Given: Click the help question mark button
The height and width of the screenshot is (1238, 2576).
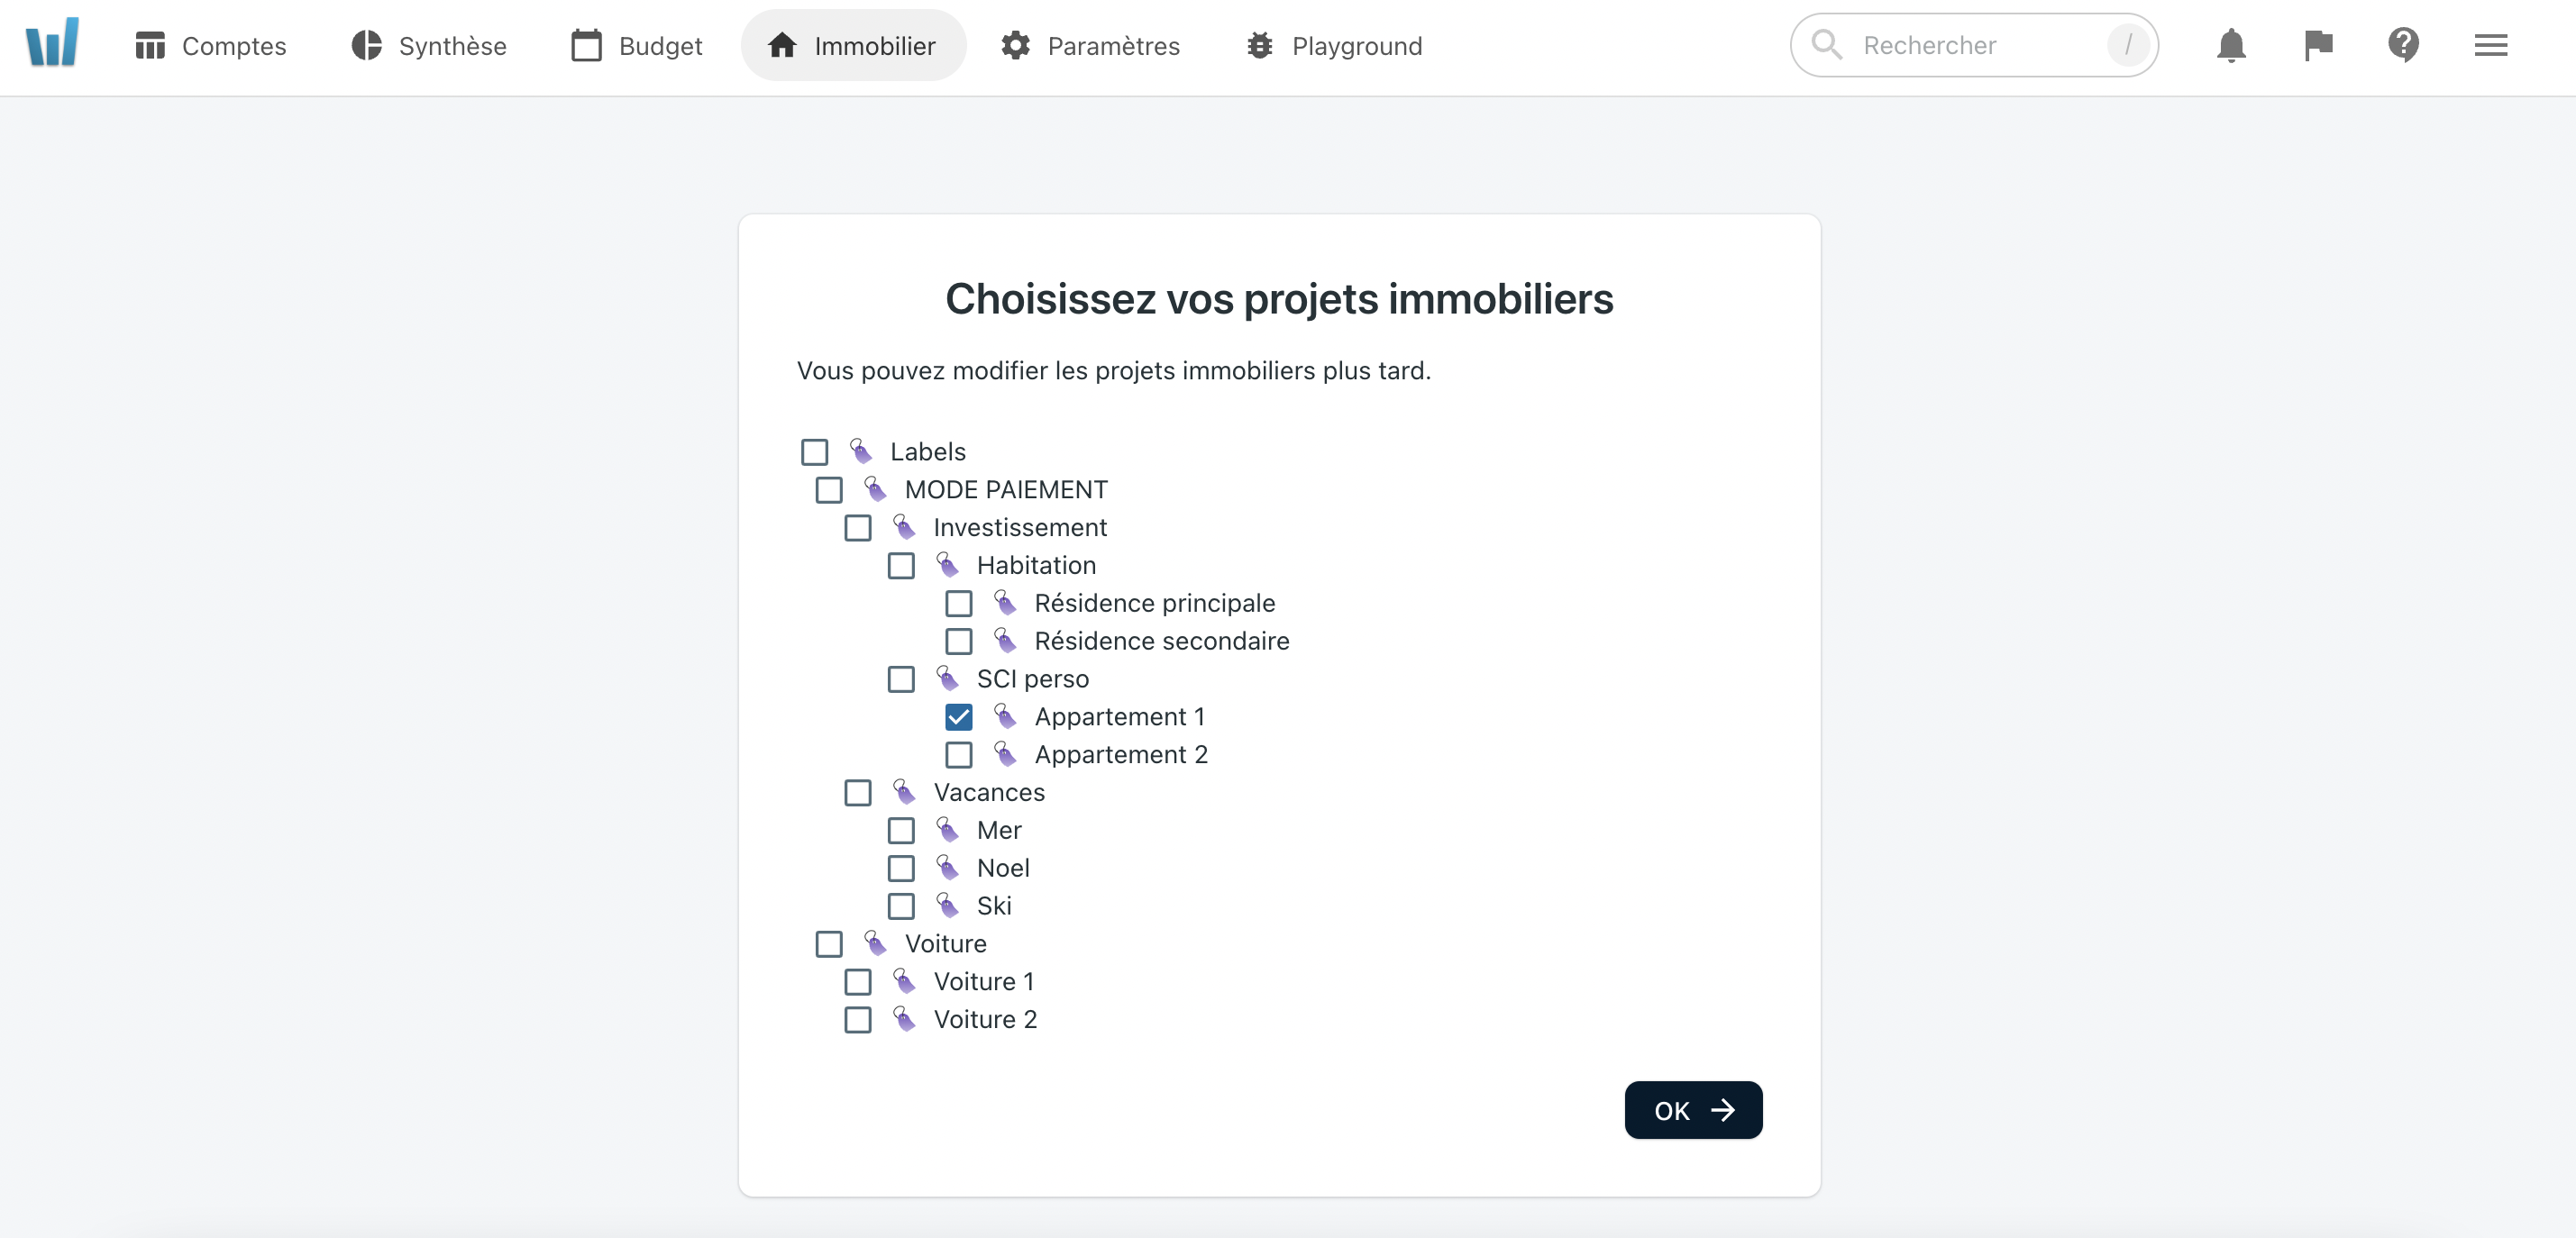Looking at the screenshot, I should tap(2404, 44).
